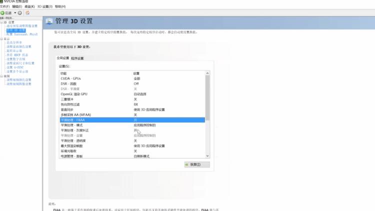Collapse the 视频 tree node
Image resolution: width=375 pixels, height=211 pixels.
click(x=1, y=76)
